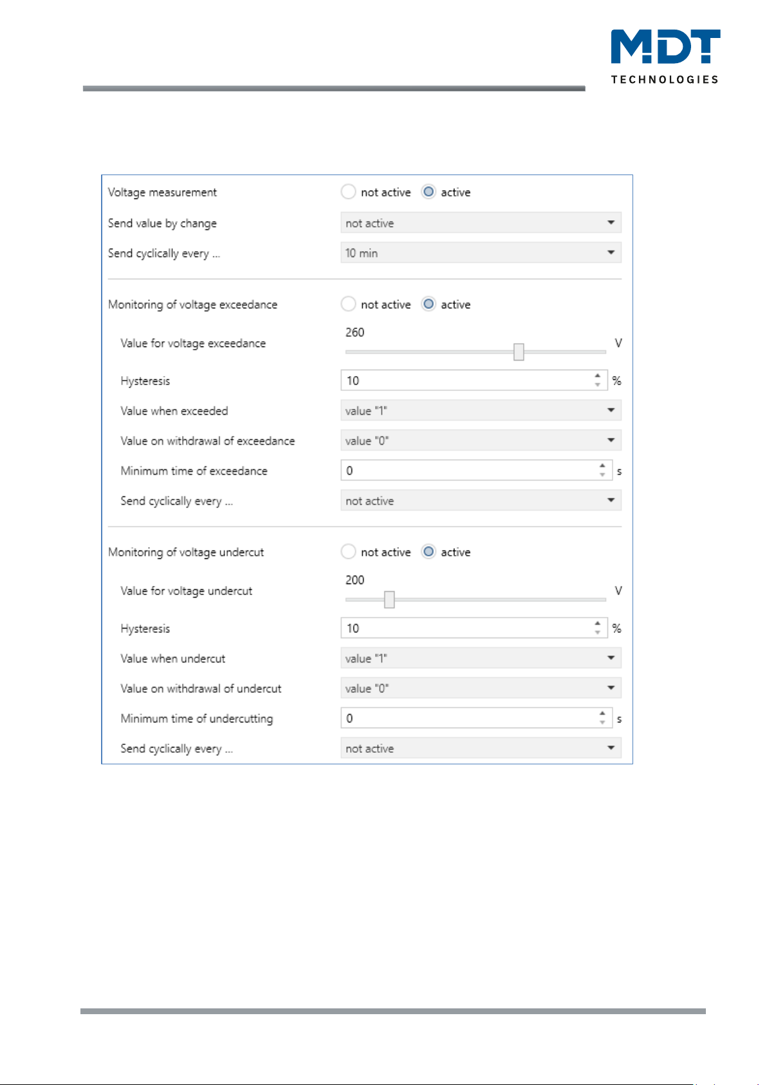This screenshot has width=767, height=1085.
Task: Increase Minimum time of exceedance with up arrow
Action: tap(602, 466)
